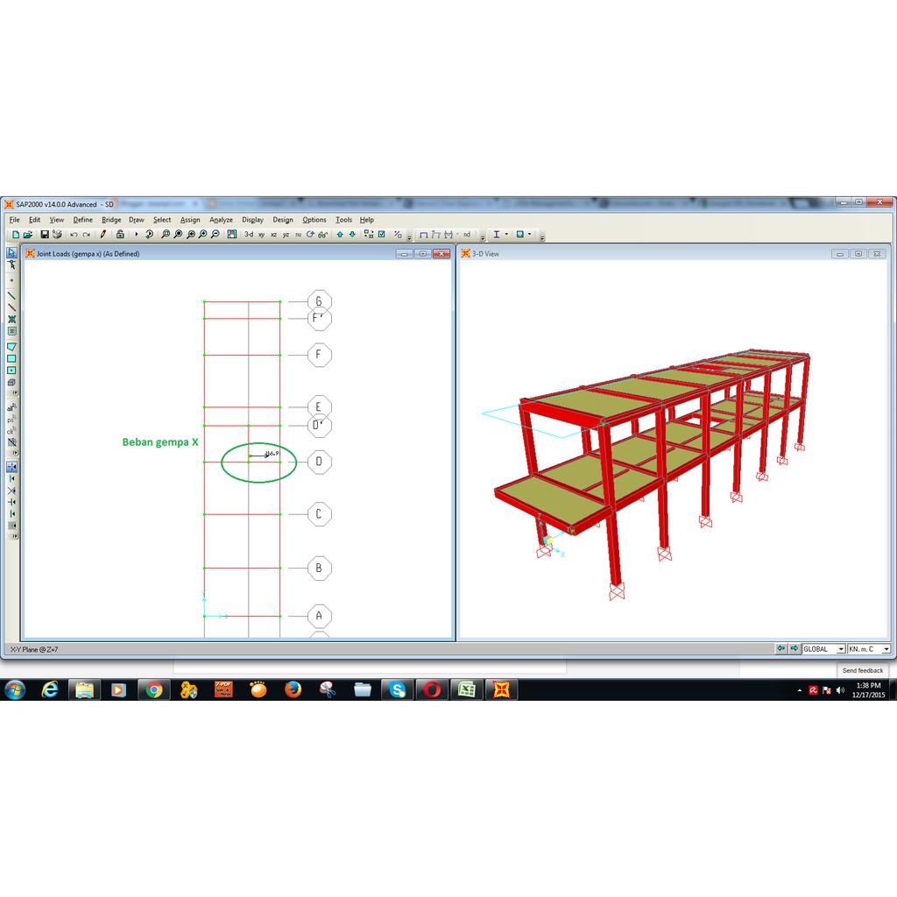Click the Move Down in List arrow
Image resolution: width=897 pixels, height=897 pixels.
coord(352,235)
